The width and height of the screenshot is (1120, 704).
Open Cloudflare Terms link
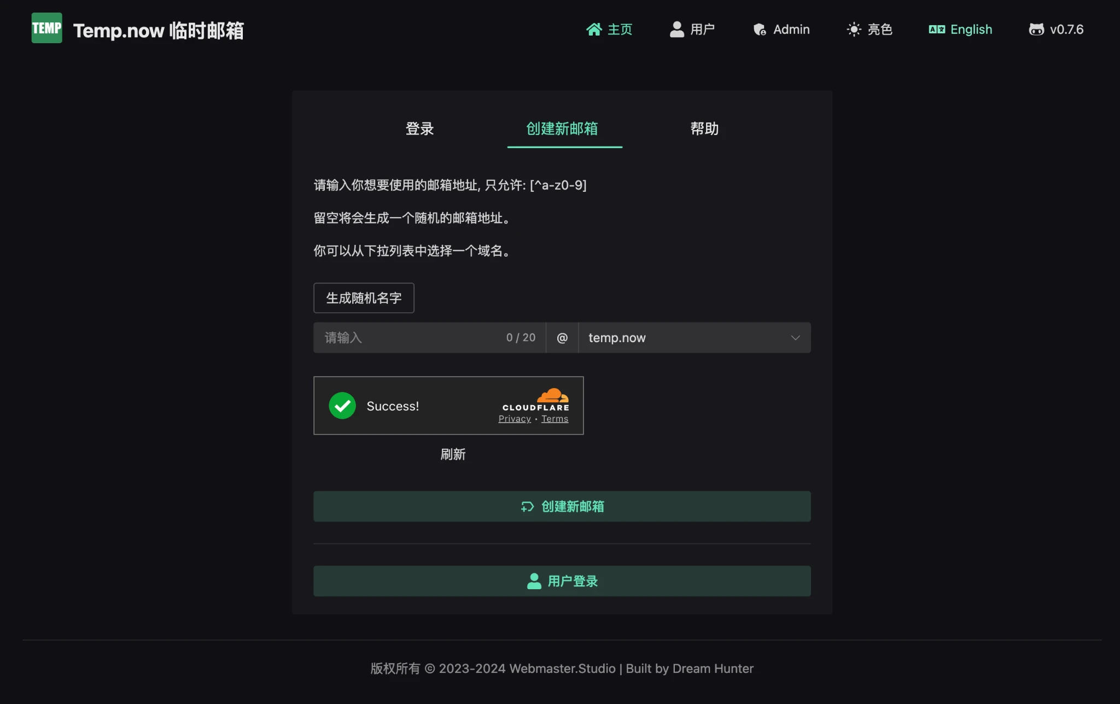[x=554, y=418]
